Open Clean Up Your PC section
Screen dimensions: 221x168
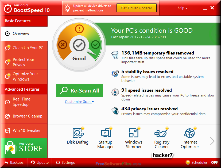click(24, 48)
